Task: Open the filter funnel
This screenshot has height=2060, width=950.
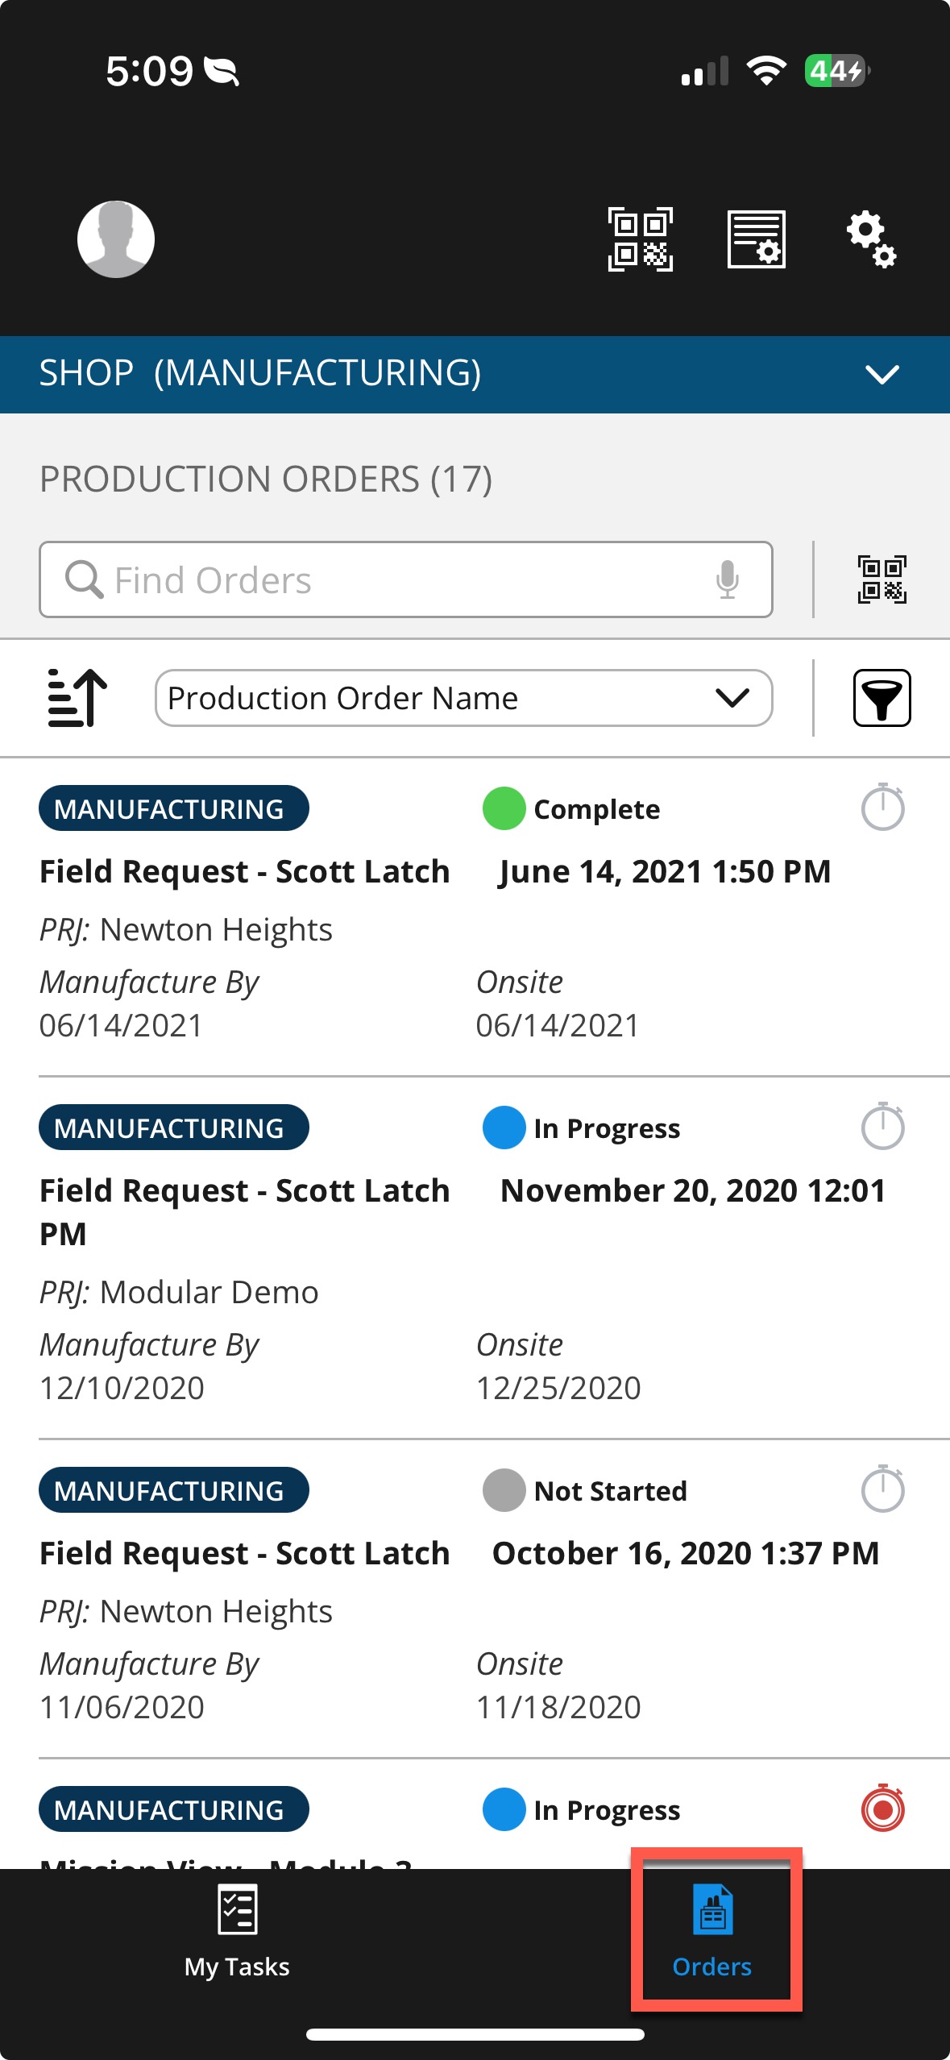Action: (882, 698)
